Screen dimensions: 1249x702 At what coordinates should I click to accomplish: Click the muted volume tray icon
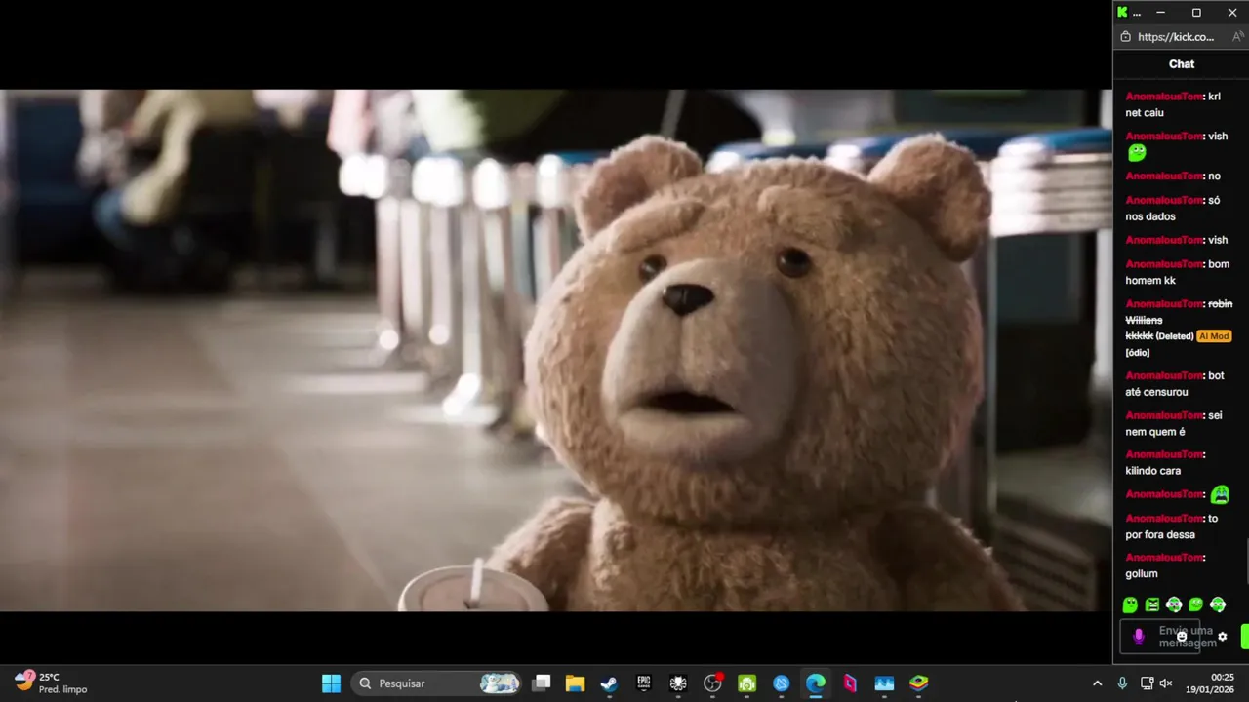pyautogui.click(x=1165, y=683)
